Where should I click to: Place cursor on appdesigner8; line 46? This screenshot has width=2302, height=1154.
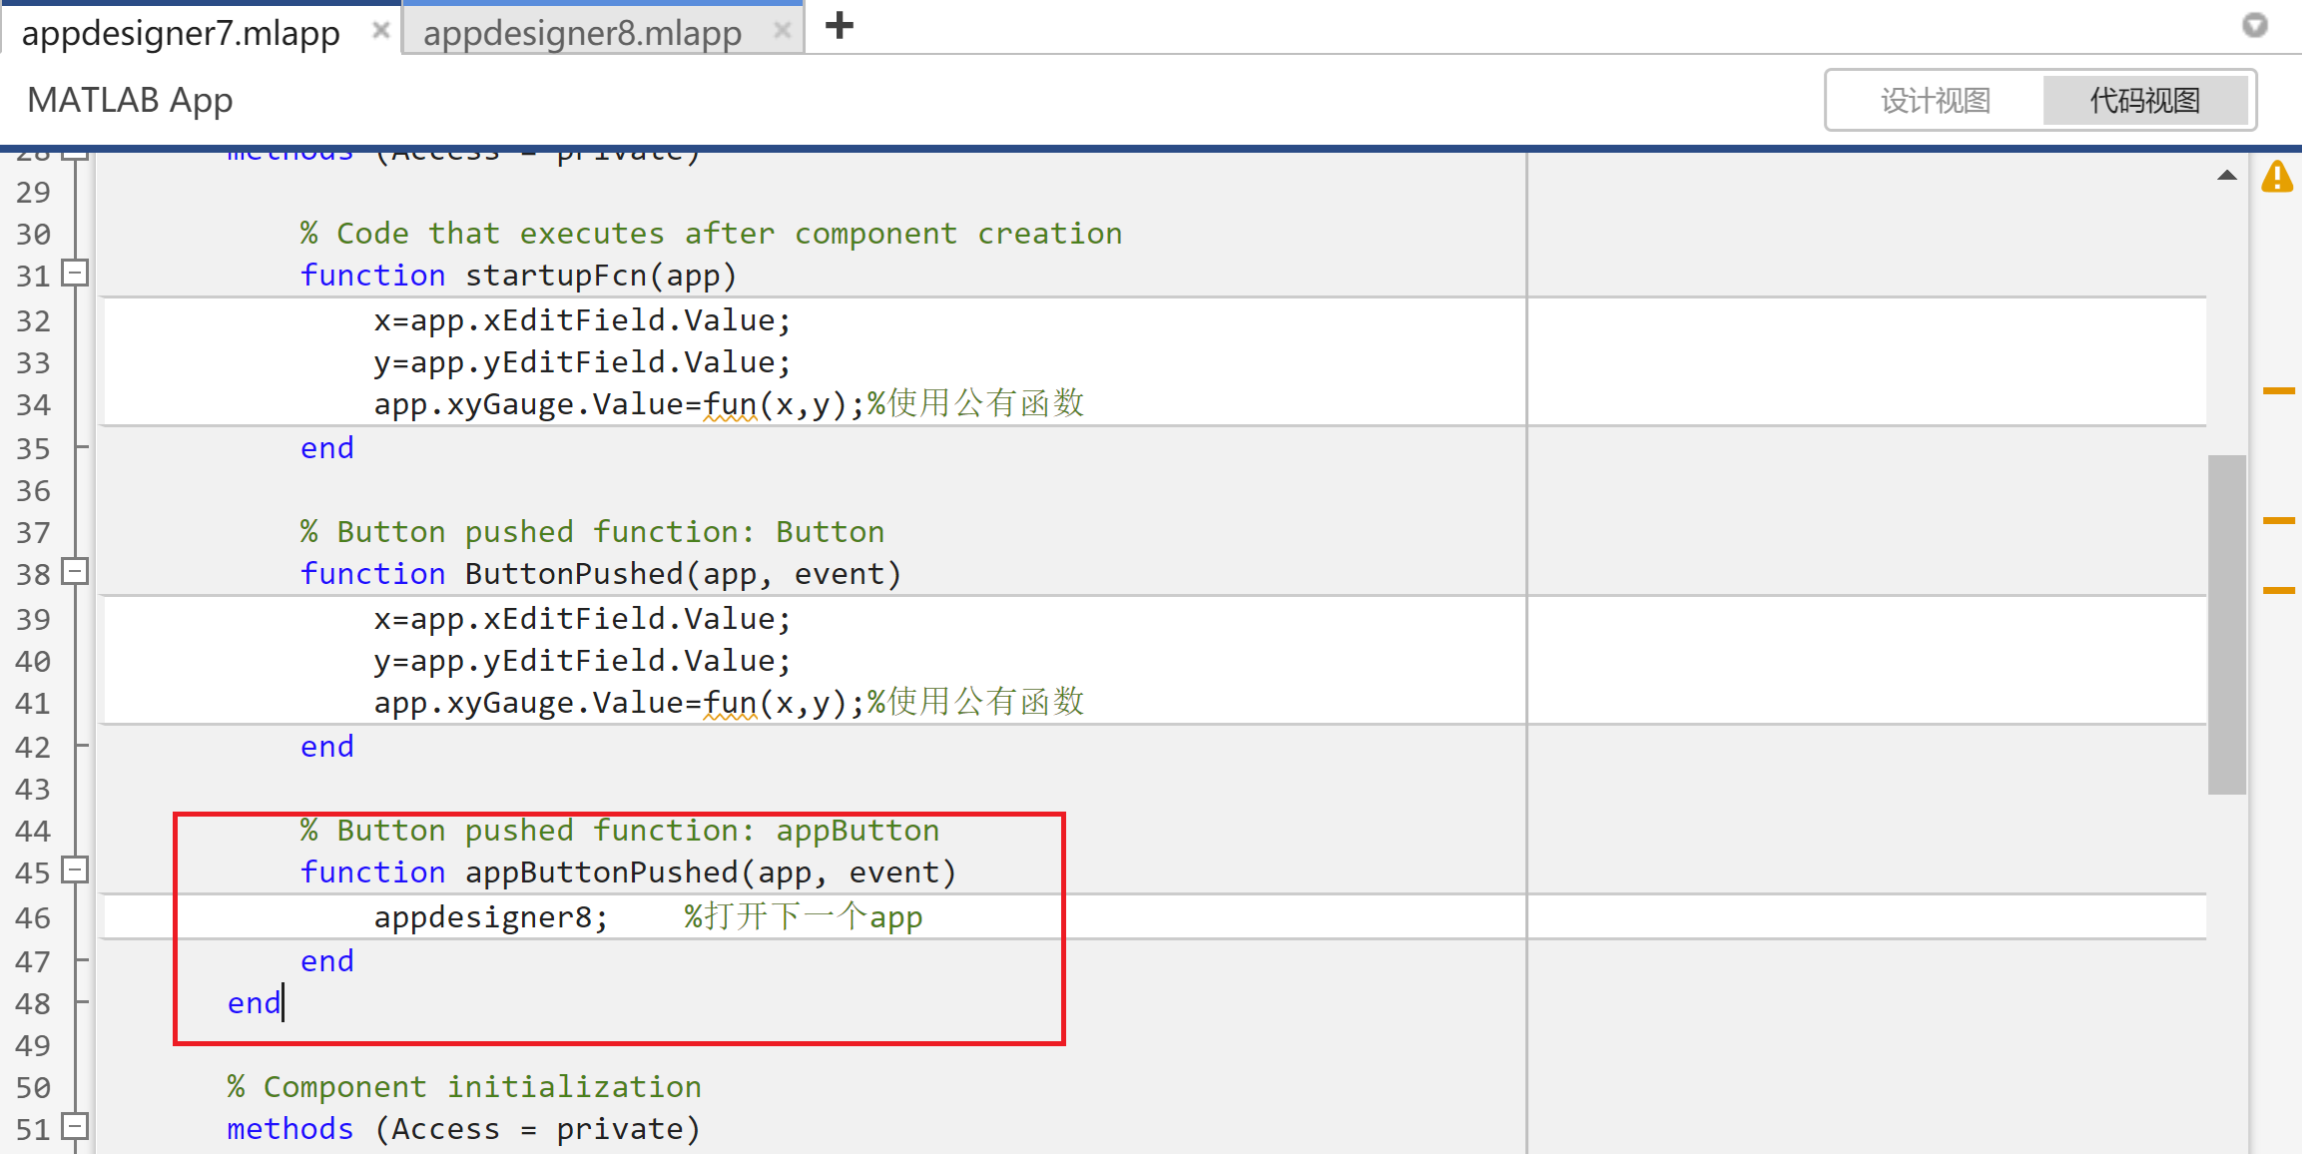pos(489,917)
